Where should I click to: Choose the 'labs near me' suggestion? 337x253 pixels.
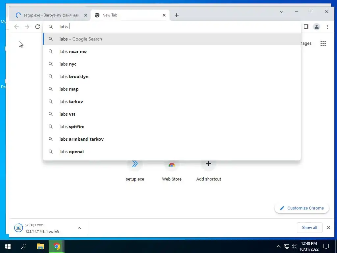click(172, 51)
